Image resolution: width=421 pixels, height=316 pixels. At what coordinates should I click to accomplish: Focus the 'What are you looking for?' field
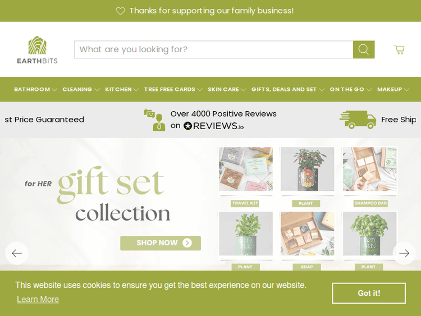[214, 49]
